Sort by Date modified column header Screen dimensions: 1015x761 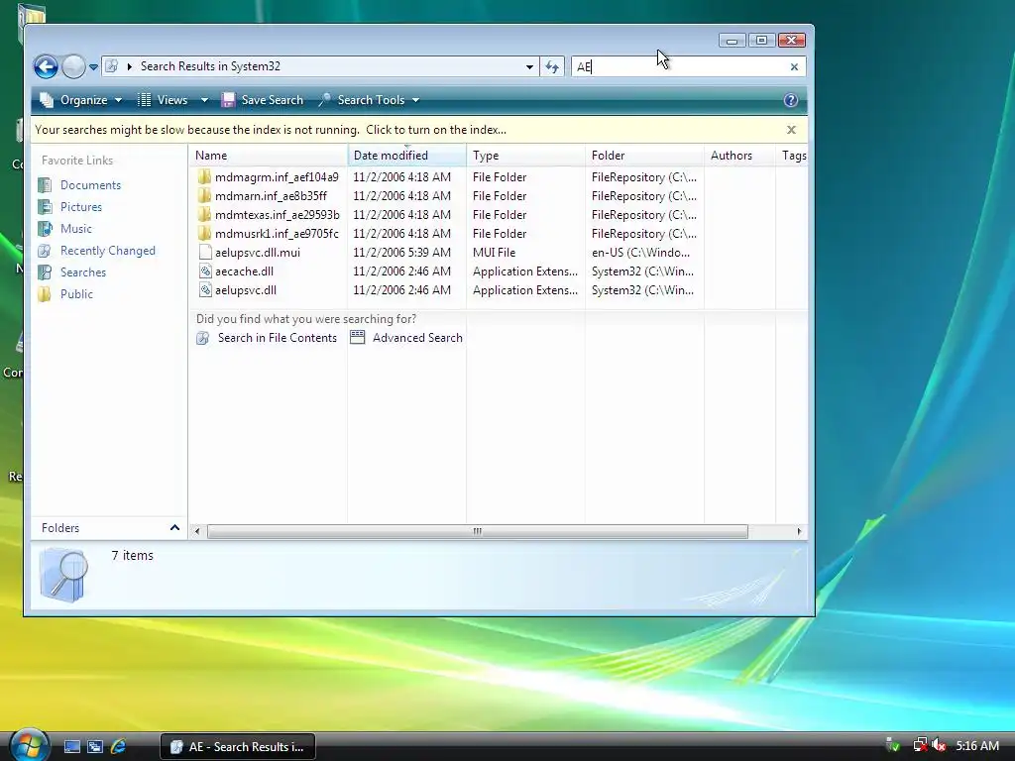[406, 156]
